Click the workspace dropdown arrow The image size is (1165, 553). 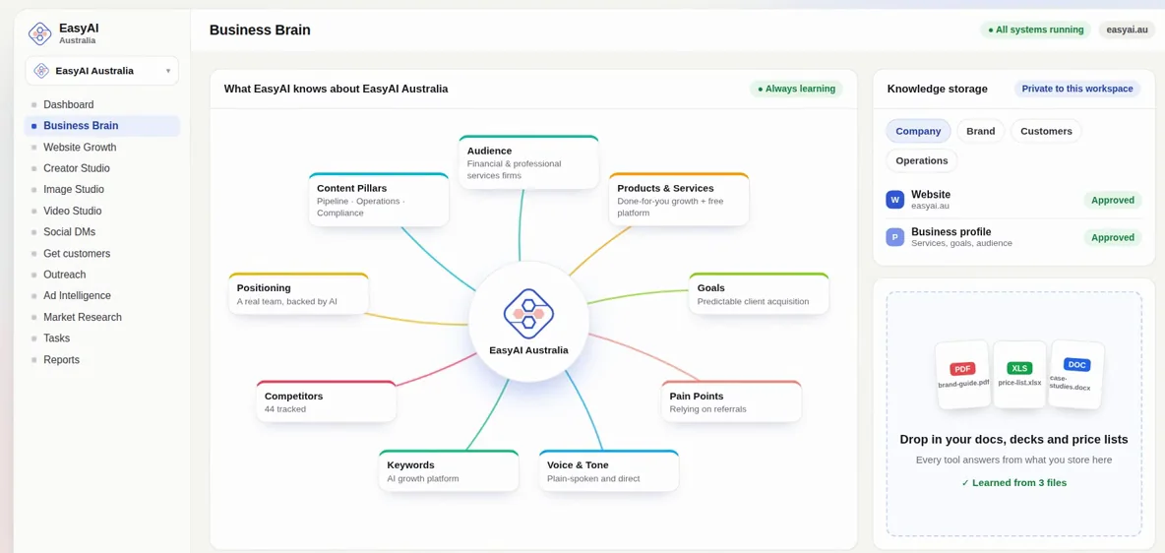(x=168, y=72)
